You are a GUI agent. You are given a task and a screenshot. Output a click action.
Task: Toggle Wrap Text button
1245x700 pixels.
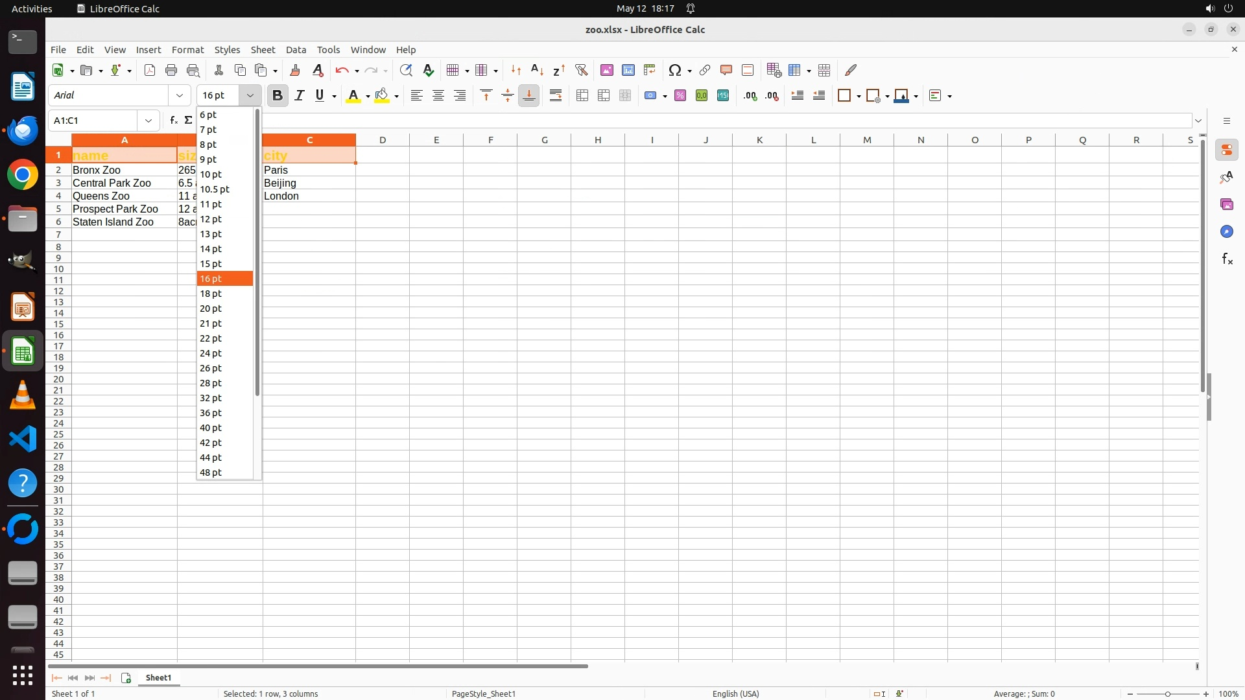click(x=556, y=96)
